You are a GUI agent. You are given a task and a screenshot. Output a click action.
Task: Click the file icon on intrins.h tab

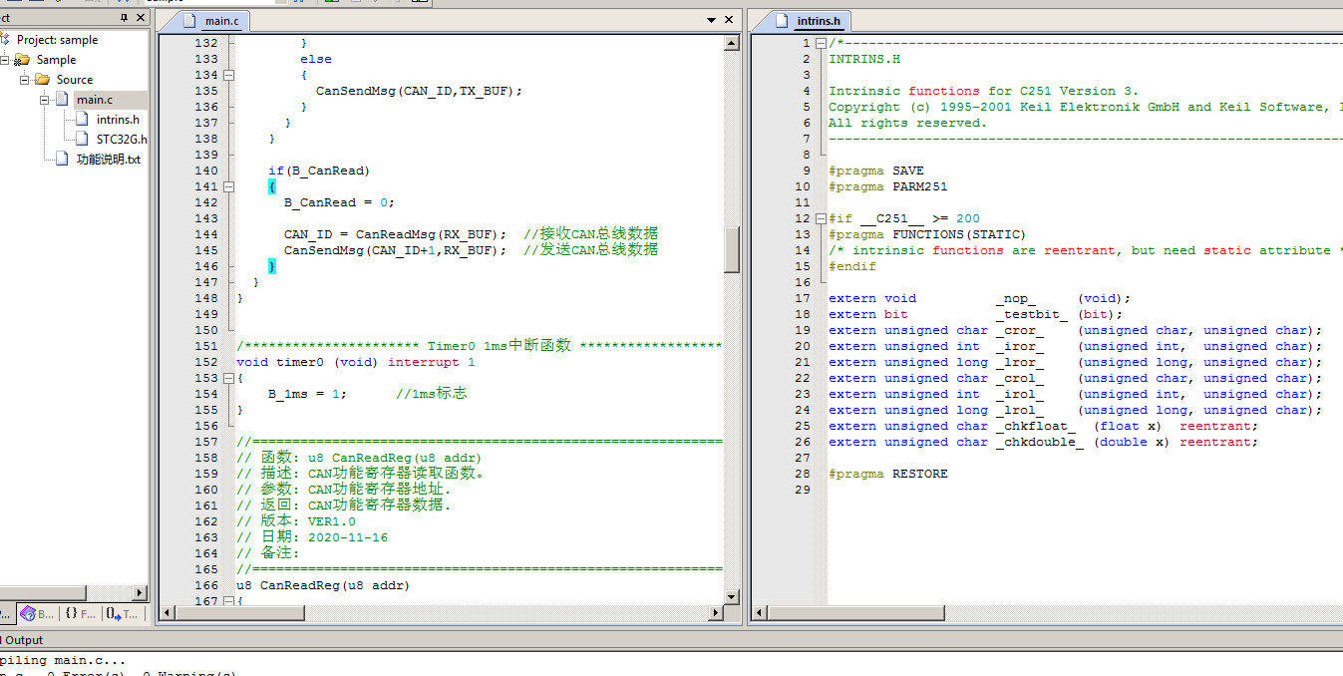(x=784, y=21)
